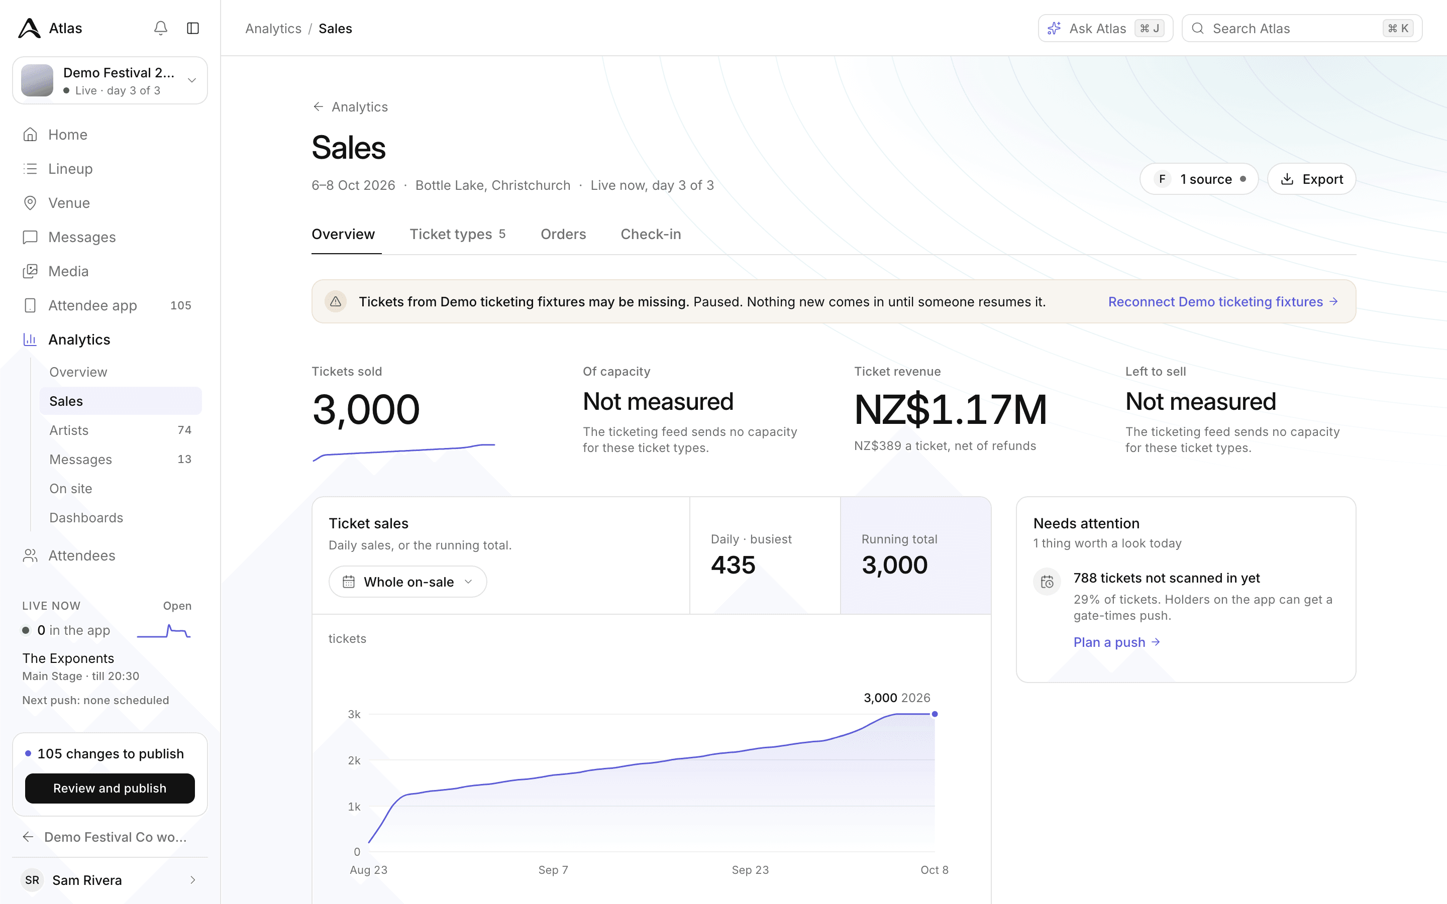The width and height of the screenshot is (1447, 904).
Task: Click the Ask Atlas sparkle button
Action: tap(1105, 28)
